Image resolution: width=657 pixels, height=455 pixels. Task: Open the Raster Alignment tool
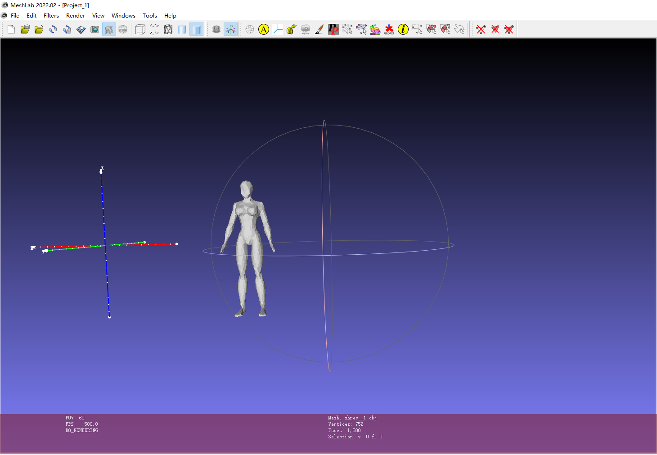click(306, 30)
